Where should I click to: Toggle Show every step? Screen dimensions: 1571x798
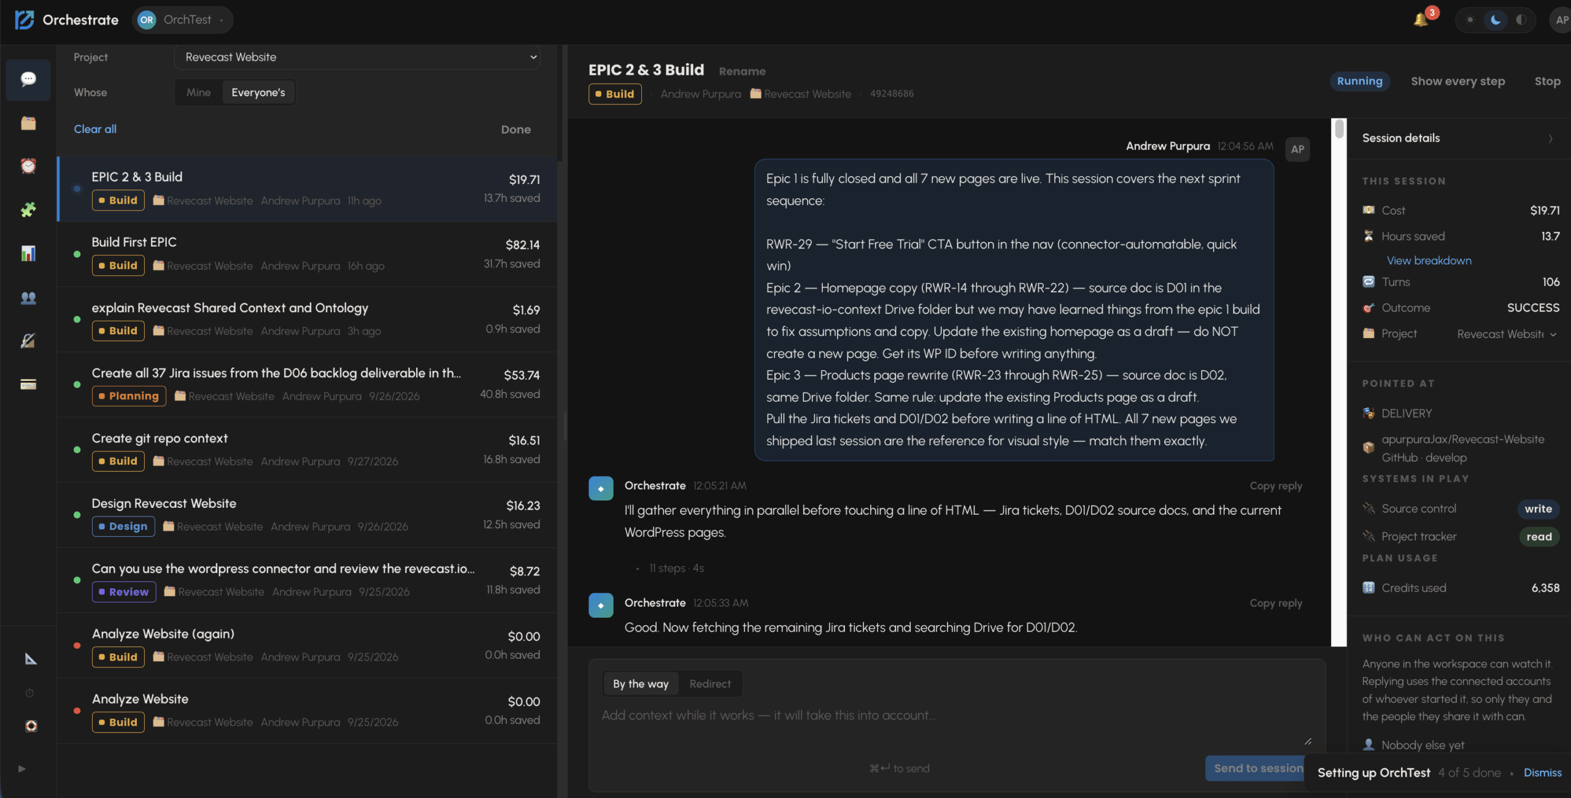1457,81
